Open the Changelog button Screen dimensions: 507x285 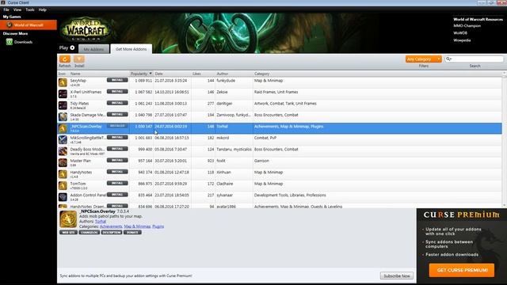click(x=90, y=232)
